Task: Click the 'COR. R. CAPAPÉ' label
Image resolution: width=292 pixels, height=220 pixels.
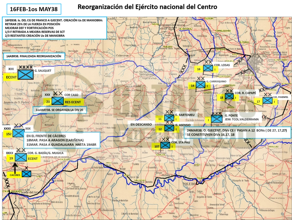Action: pos(245,93)
